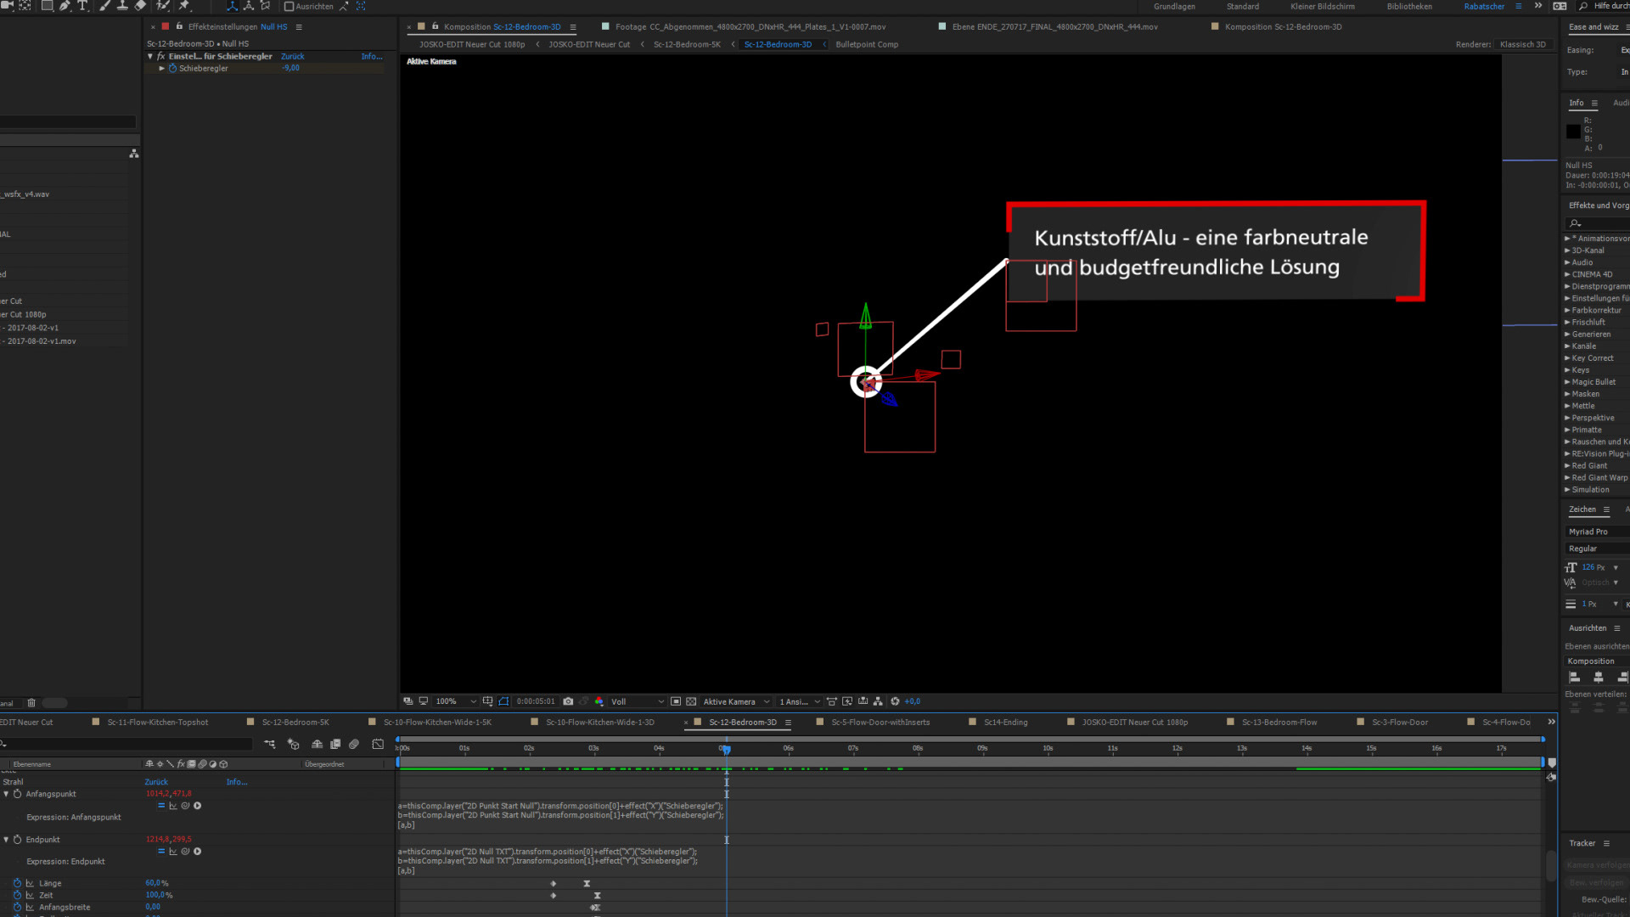Click the Klassisch 3D renderer button

click(1523, 44)
